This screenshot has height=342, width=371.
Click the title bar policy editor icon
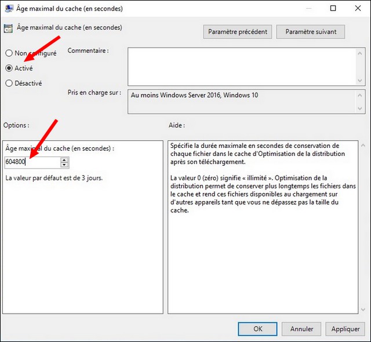9,9
